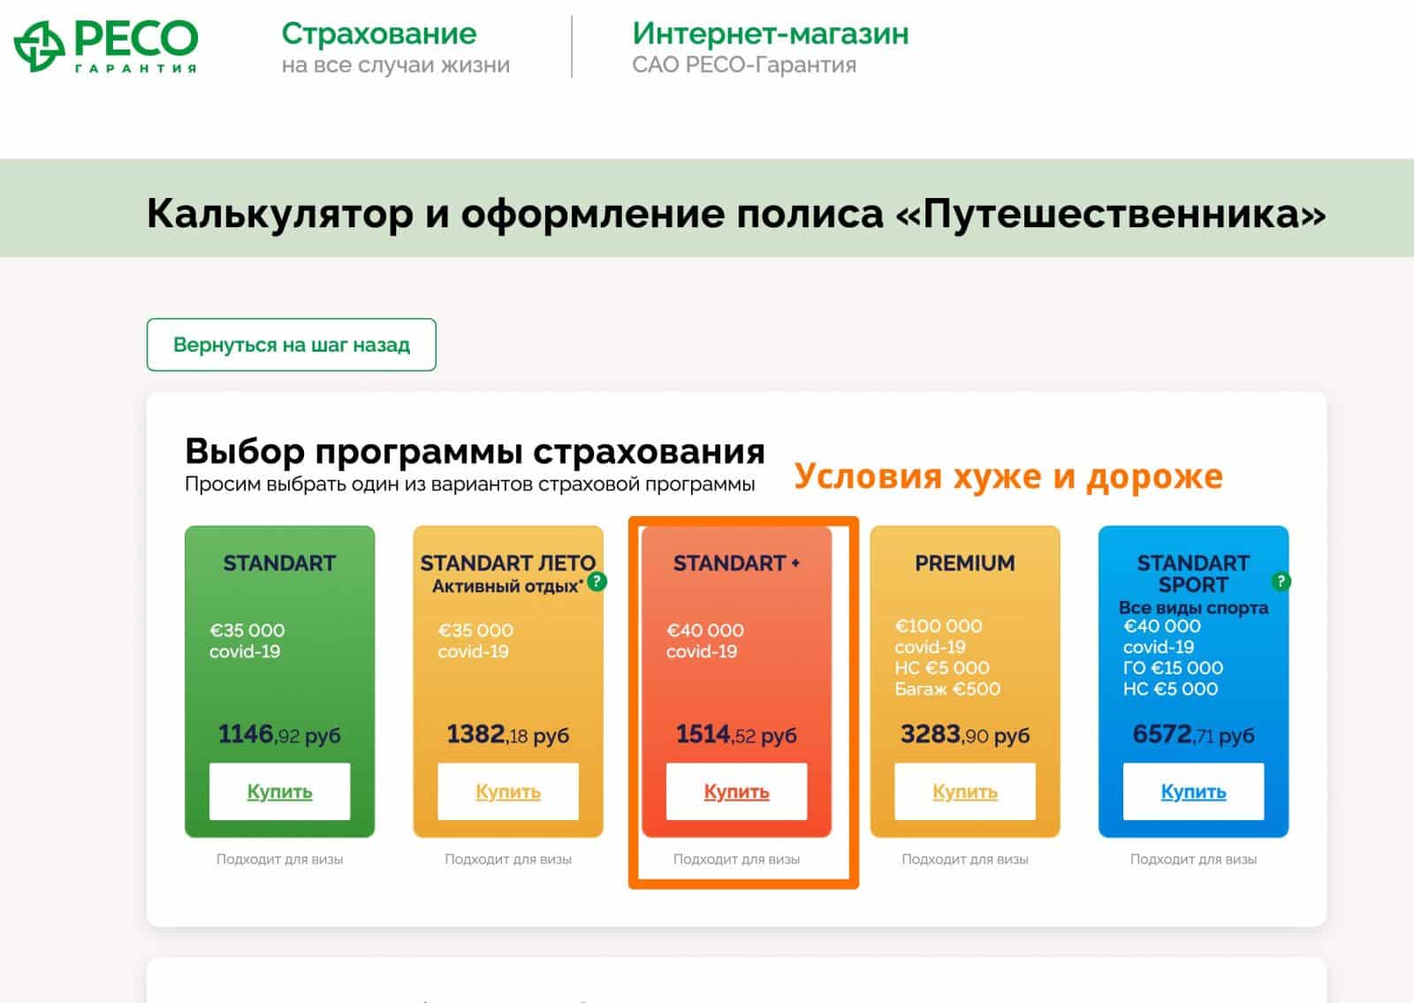Click Багаж €500 in PREMIUM card
1414x1003 pixels.
click(x=947, y=689)
